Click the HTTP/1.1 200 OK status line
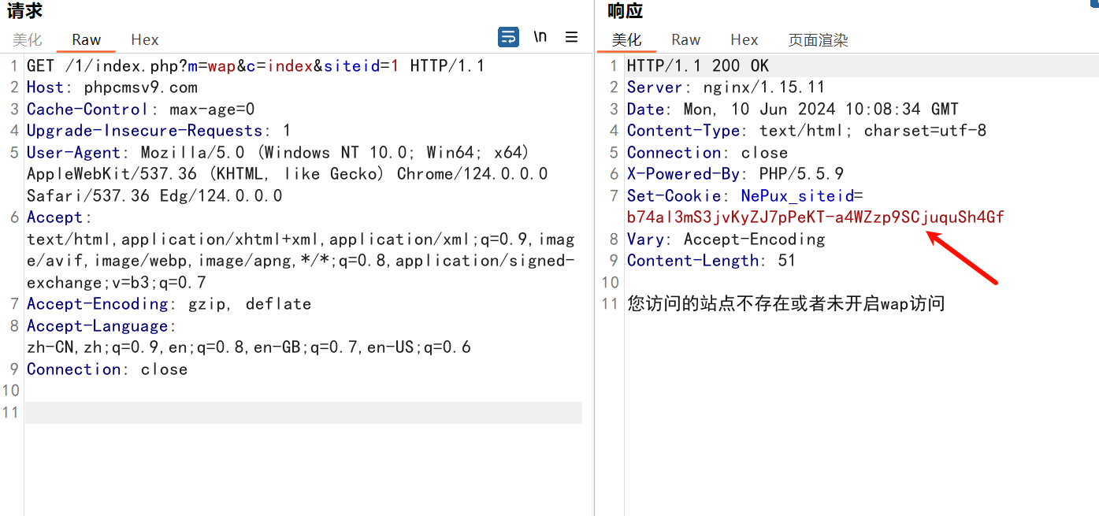The image size is (1099, 516). tap(698, 65)
